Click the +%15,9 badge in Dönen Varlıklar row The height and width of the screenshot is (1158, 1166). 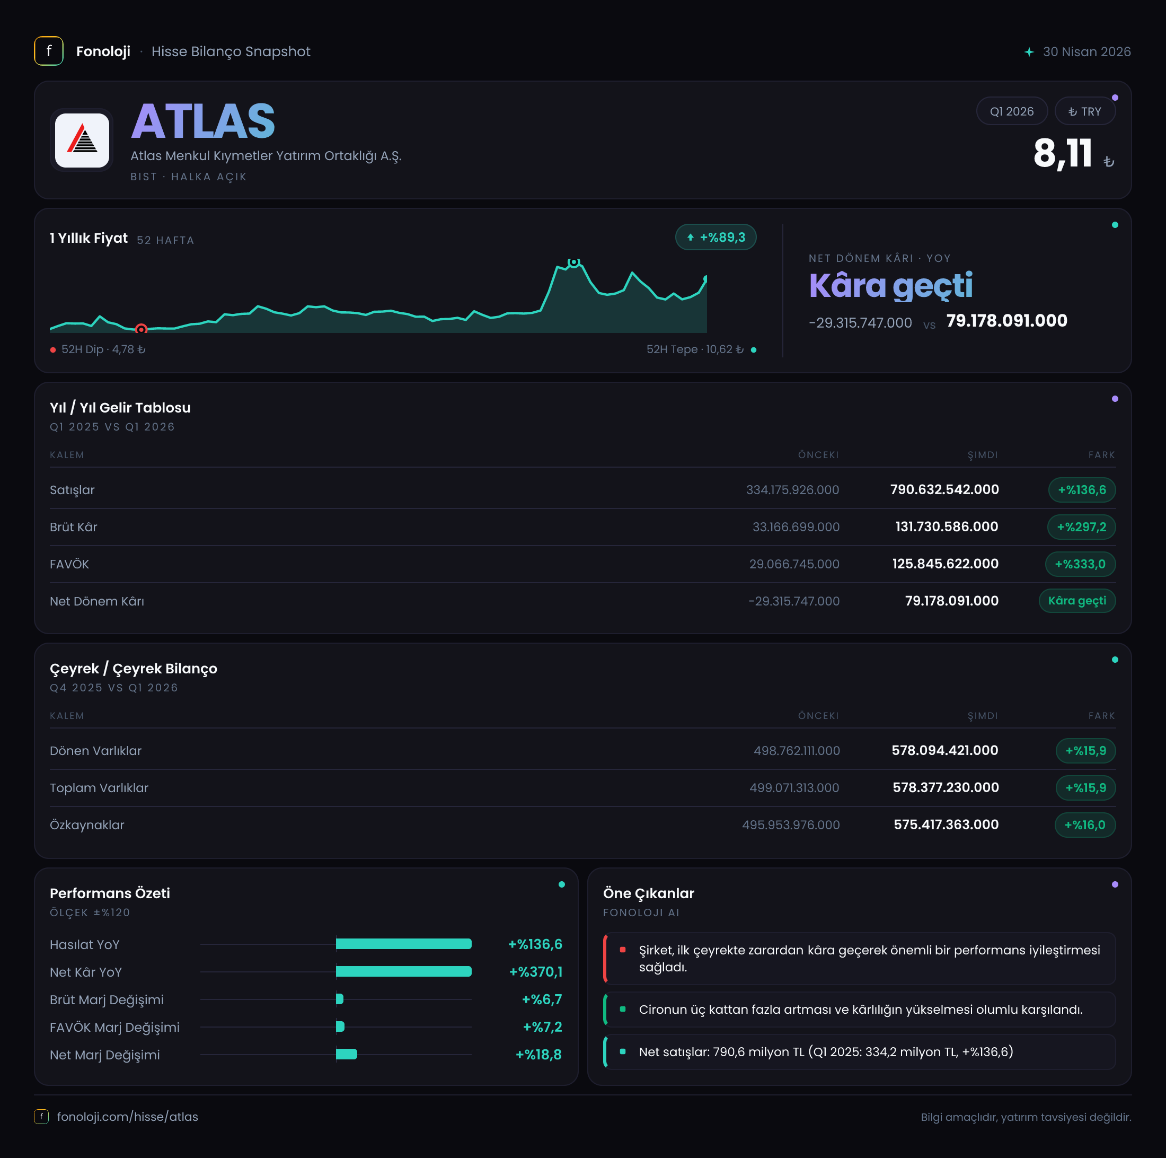click(1085, 750)
